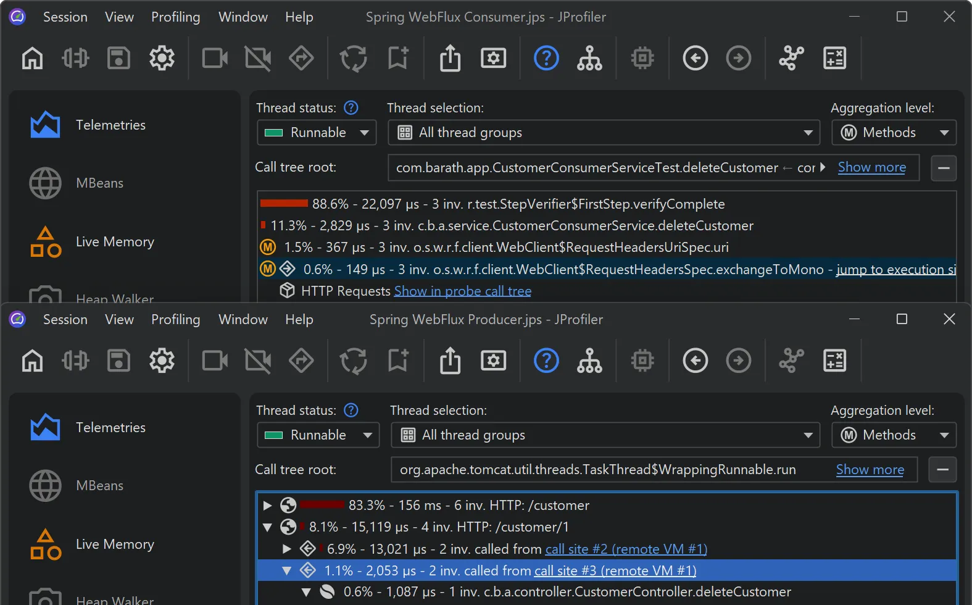Click calculator analysis icon in Consumer toolbar

pyautogui.click(x=834, y=59)
